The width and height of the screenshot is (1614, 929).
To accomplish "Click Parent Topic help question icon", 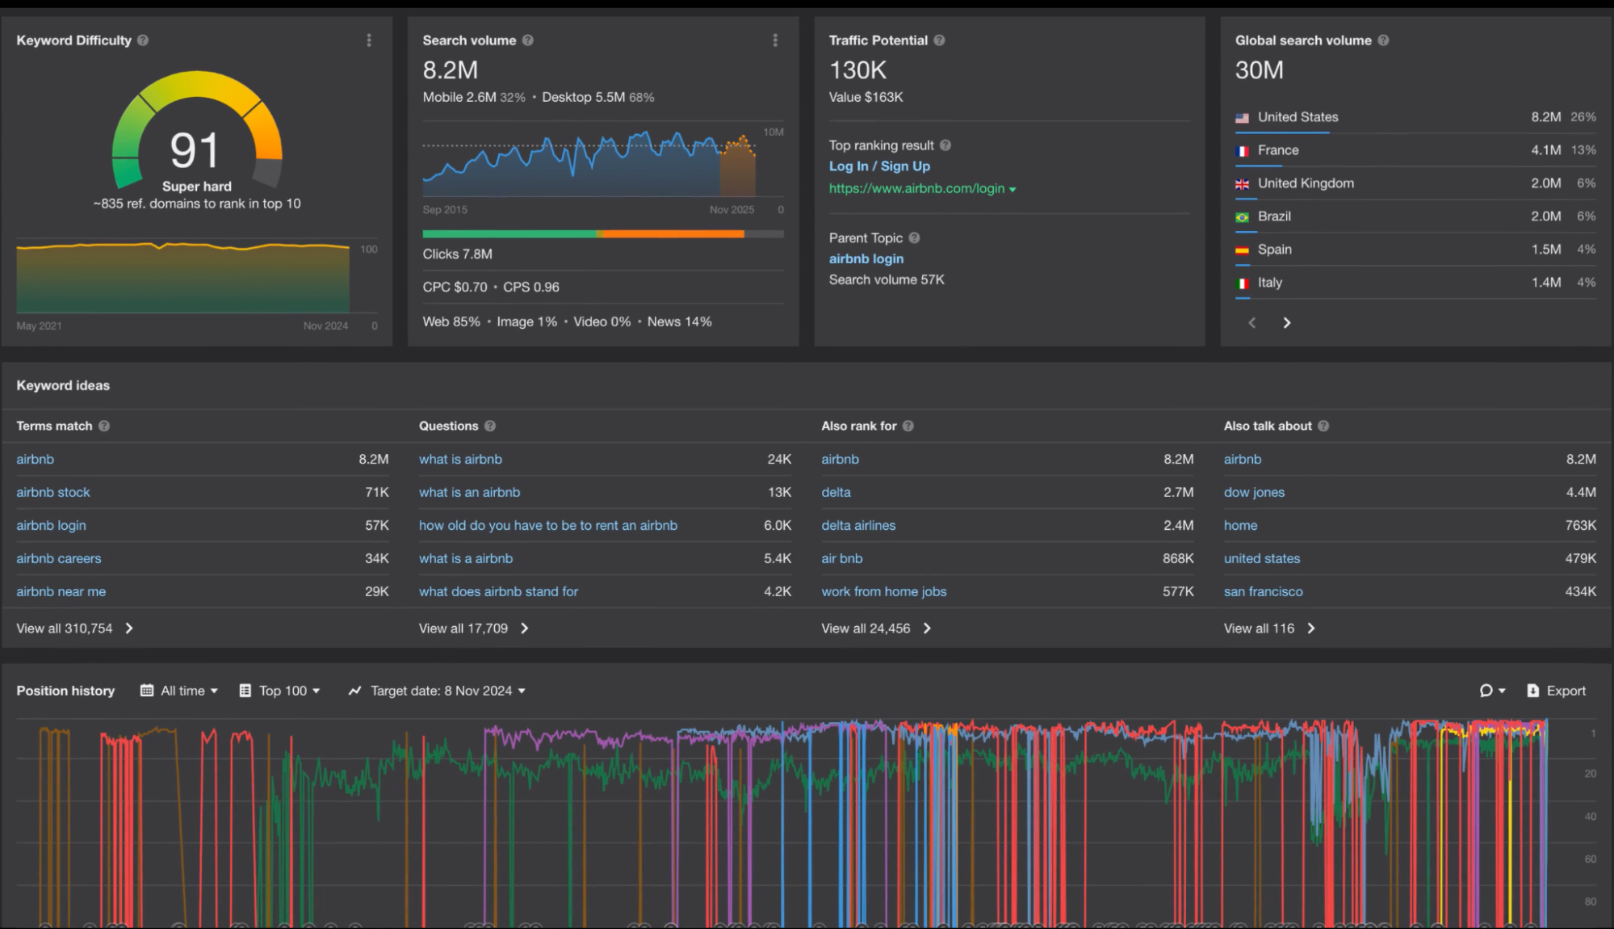I will tap(914, 238).
